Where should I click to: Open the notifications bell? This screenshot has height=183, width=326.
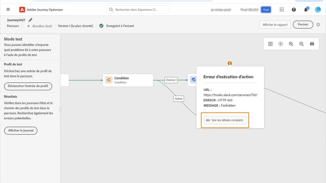tap(306, 9)
